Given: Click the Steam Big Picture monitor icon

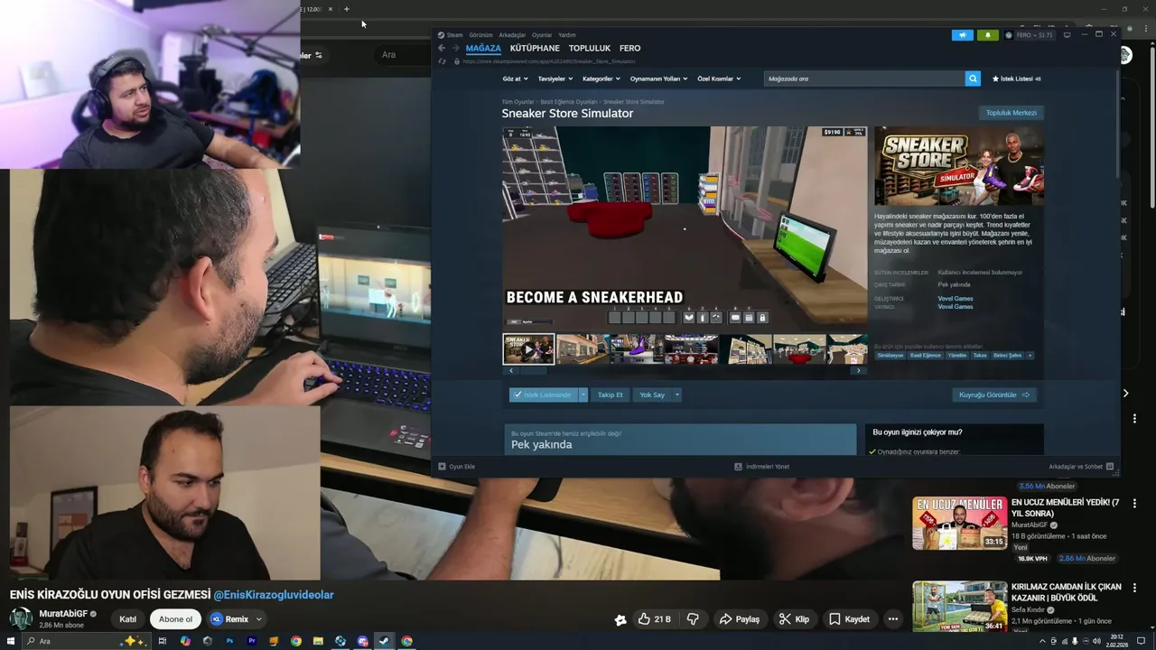Looking at the screenshot, I should 1067,35.
